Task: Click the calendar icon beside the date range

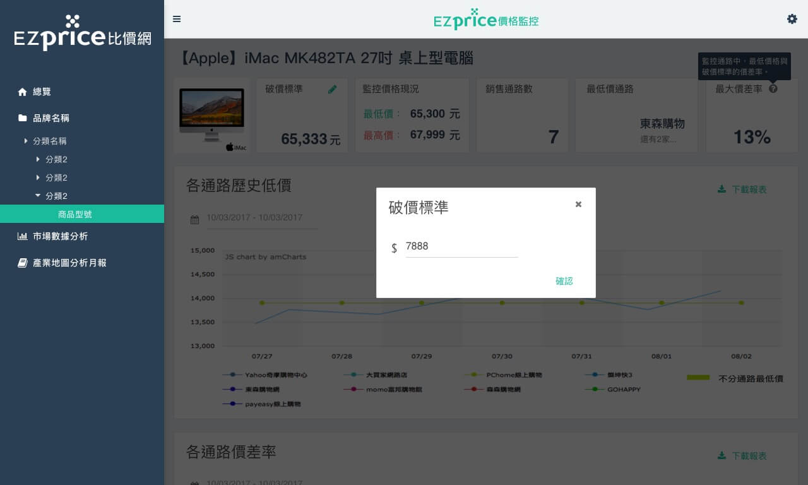Action: (195, 220)
